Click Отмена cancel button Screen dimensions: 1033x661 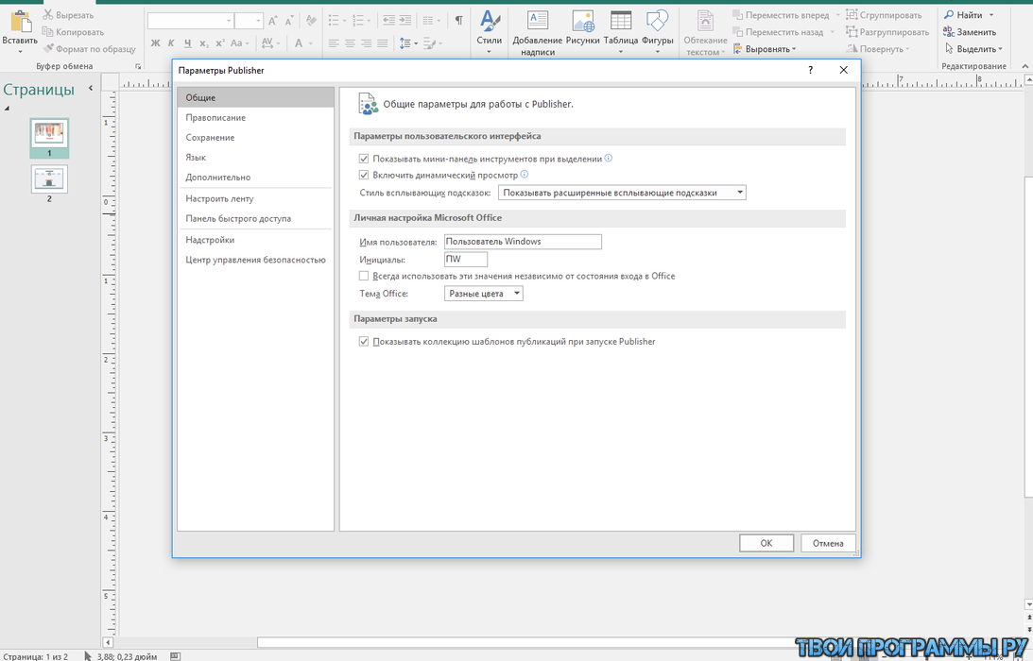click(x=828, y=543)
